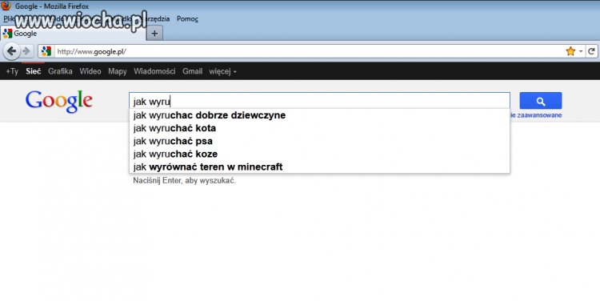Click the forward arrow button
Viewport: 600px width, 301px height.
tap(26, 51)
